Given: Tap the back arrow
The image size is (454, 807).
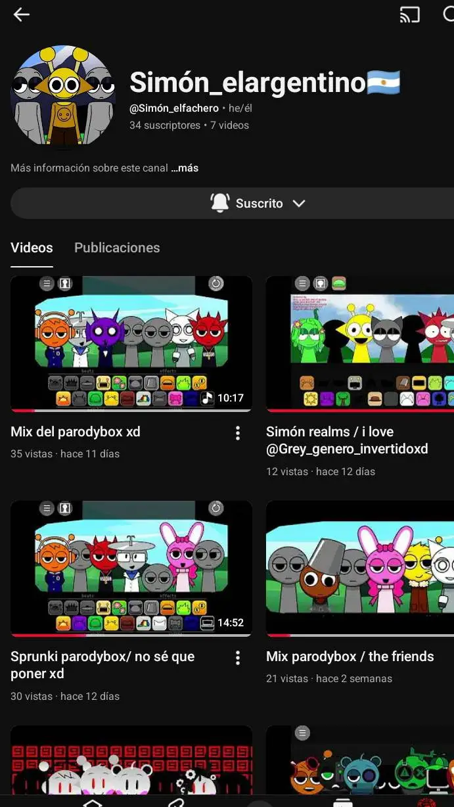Looking at the screenshot, I should pos(22,14).
